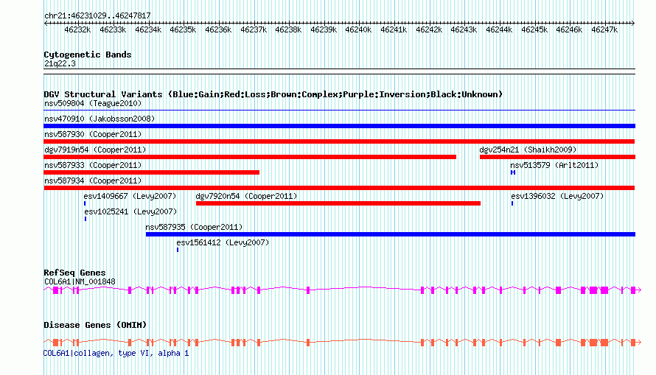Click the 46243k ruler tick label
This screenshot has width=656, height=375.
464,29
